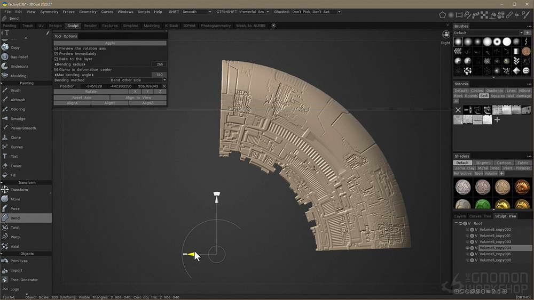
Task: Open the SHIFT Smooth dropdown
Action: point(197,12)
